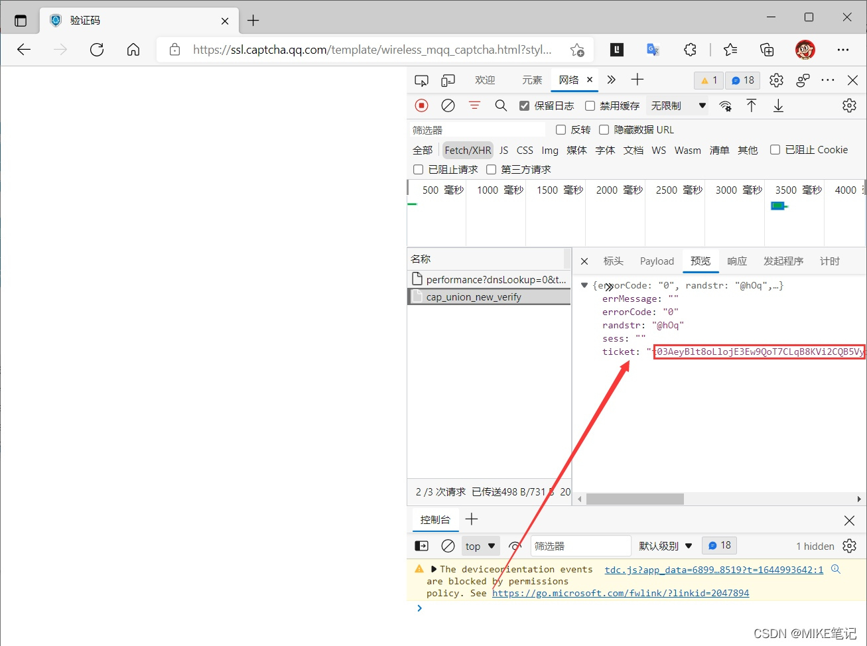Click the network 筛选器 input field
867x646 pixels.
click(478, 130)
